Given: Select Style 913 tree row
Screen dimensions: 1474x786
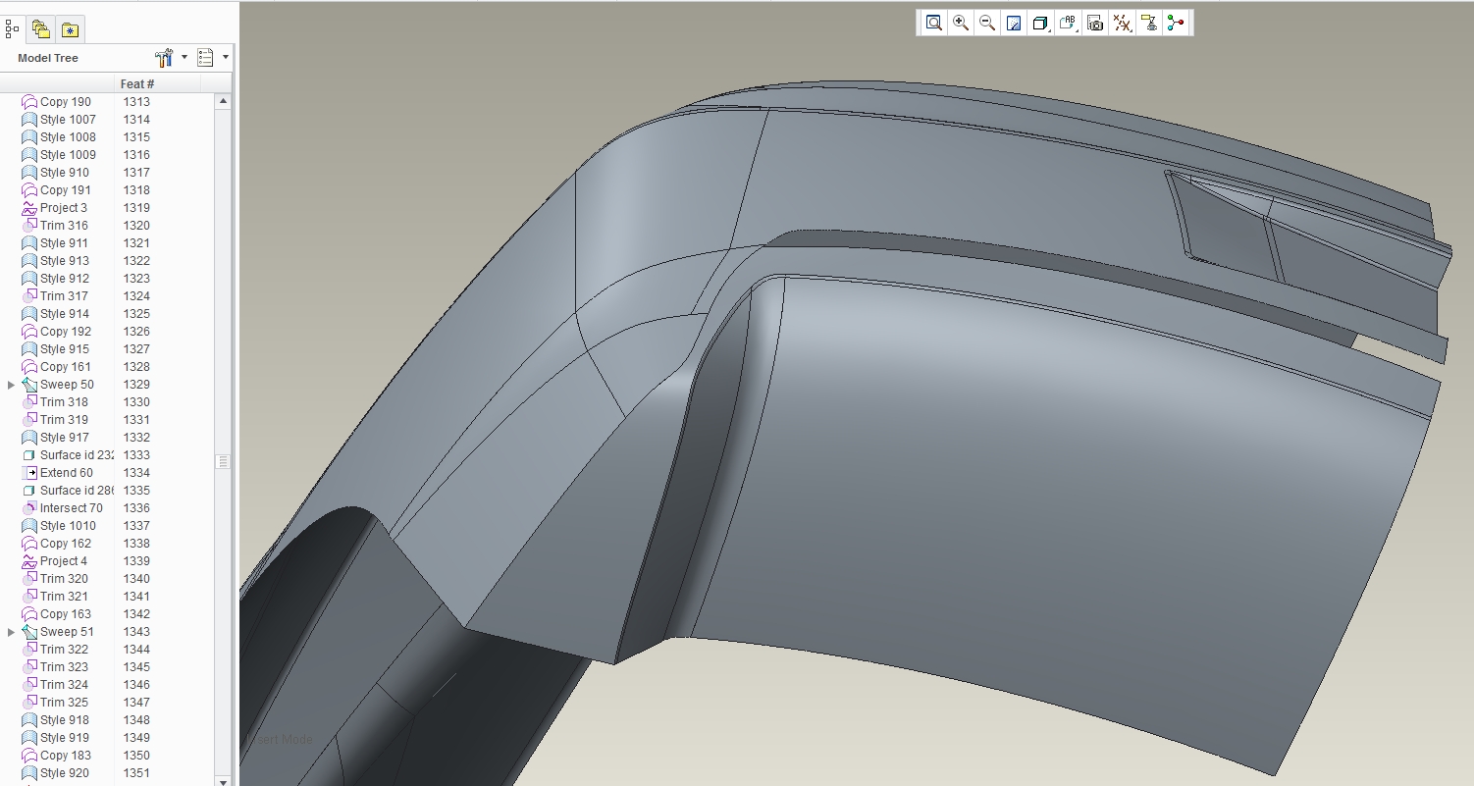Looking at the screenshot, I should tap(65, 261).
